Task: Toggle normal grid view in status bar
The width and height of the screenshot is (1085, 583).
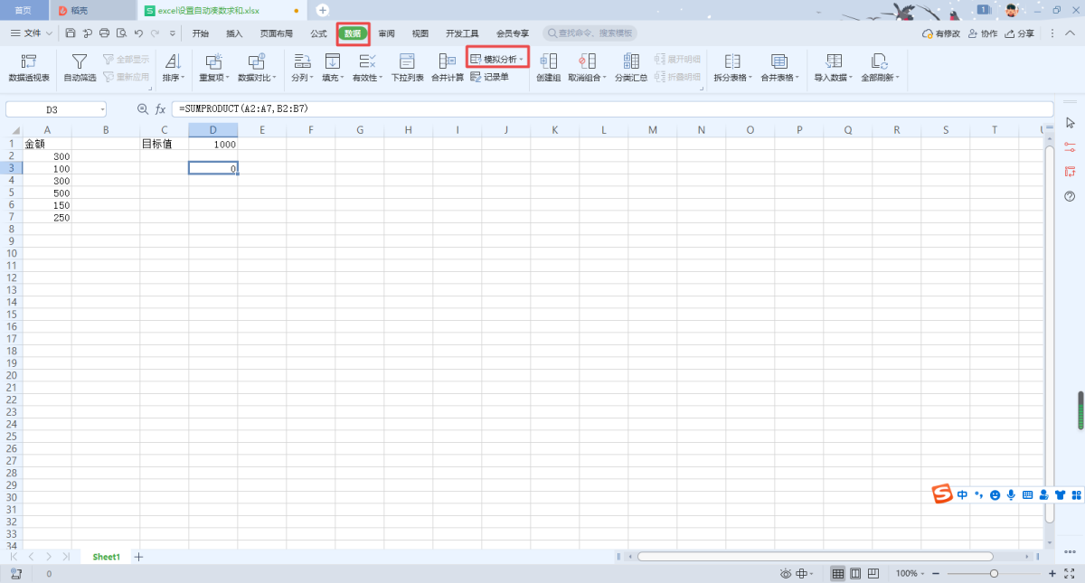Action: click(x=838, y=574)
